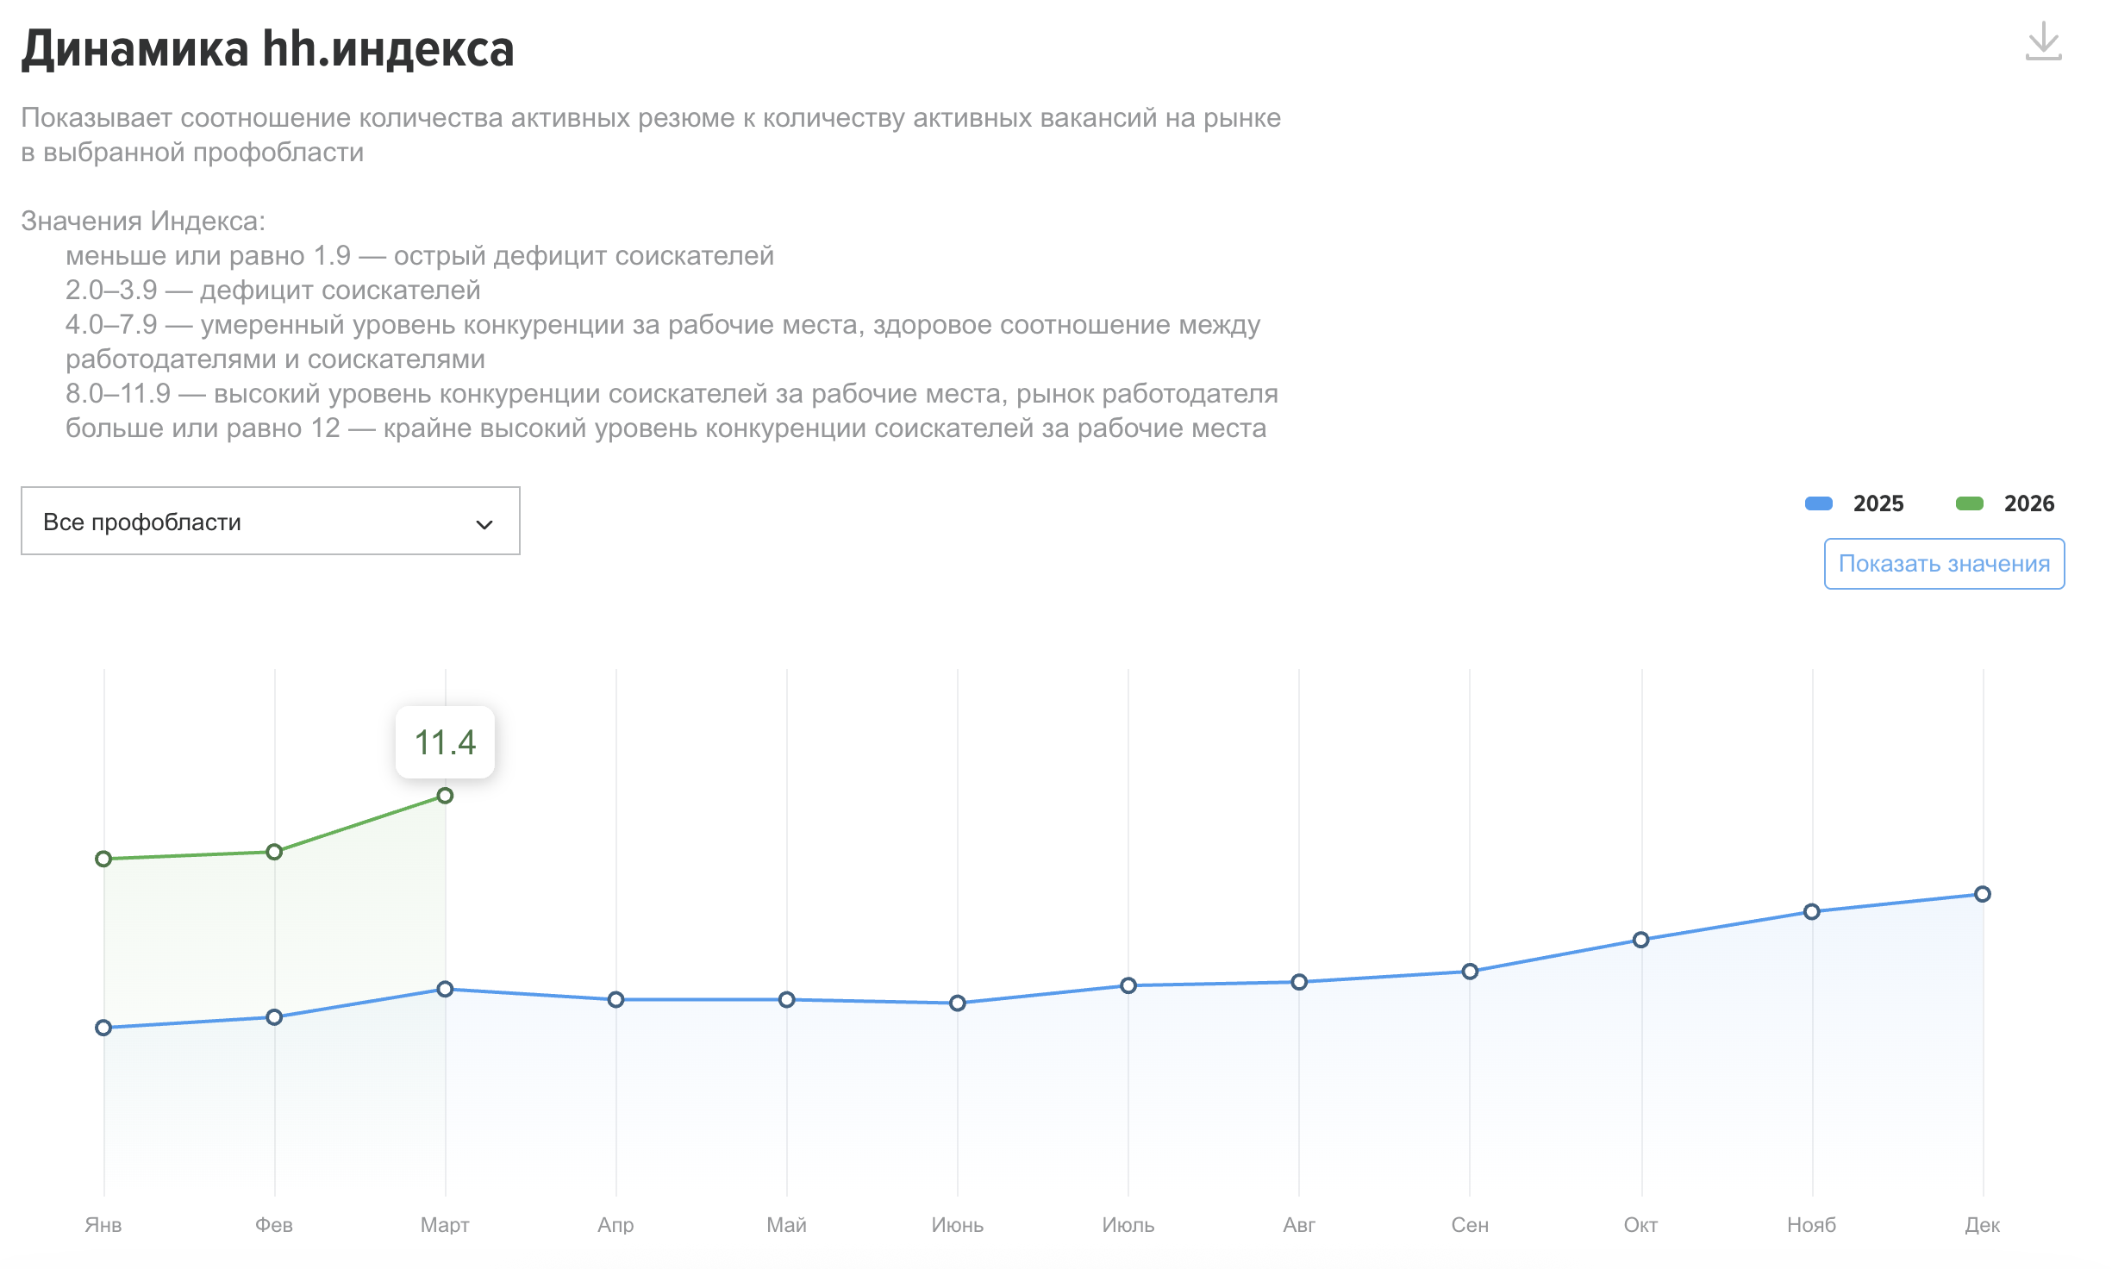
Task: Expand the profession dropdown chevron arrow
Action: coord(484,524)
